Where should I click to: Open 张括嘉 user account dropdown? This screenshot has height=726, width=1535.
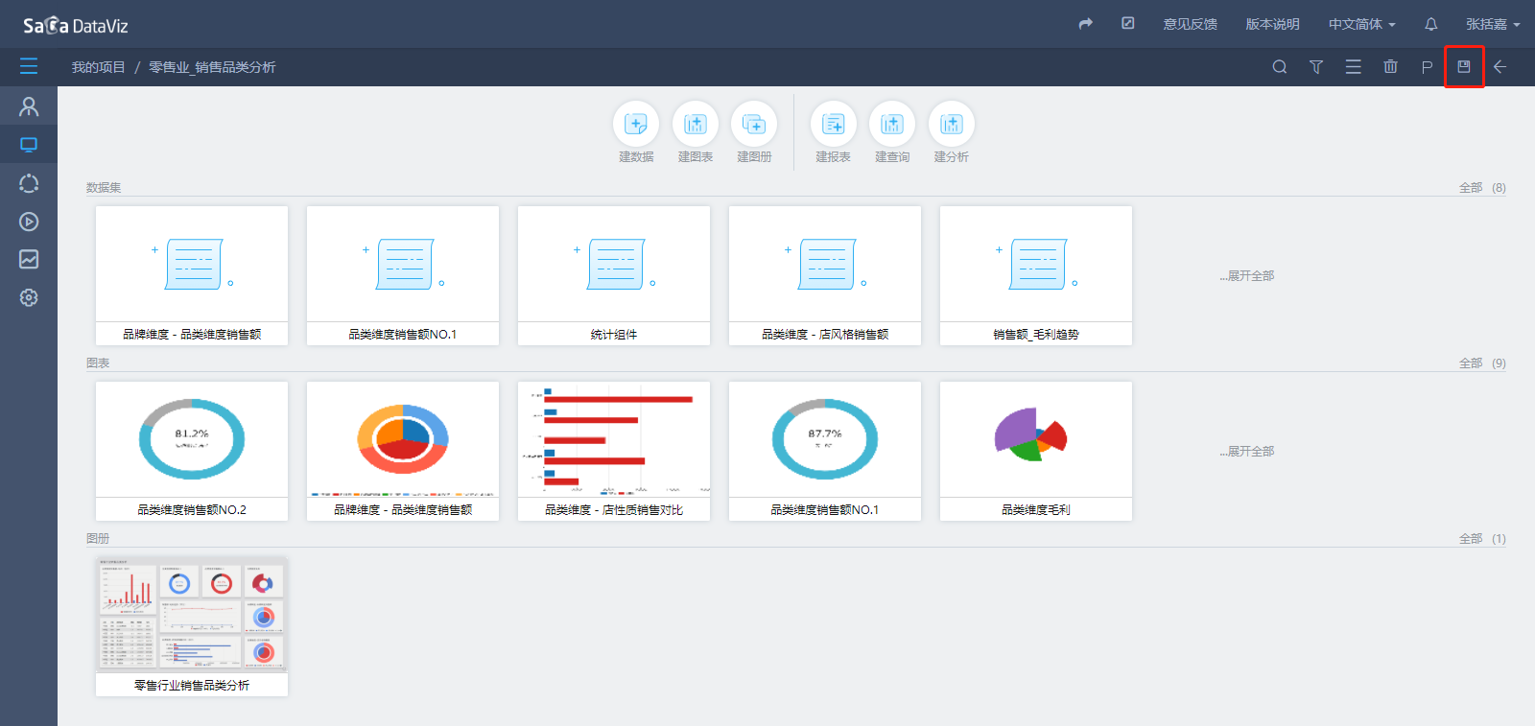(1493, 24)
